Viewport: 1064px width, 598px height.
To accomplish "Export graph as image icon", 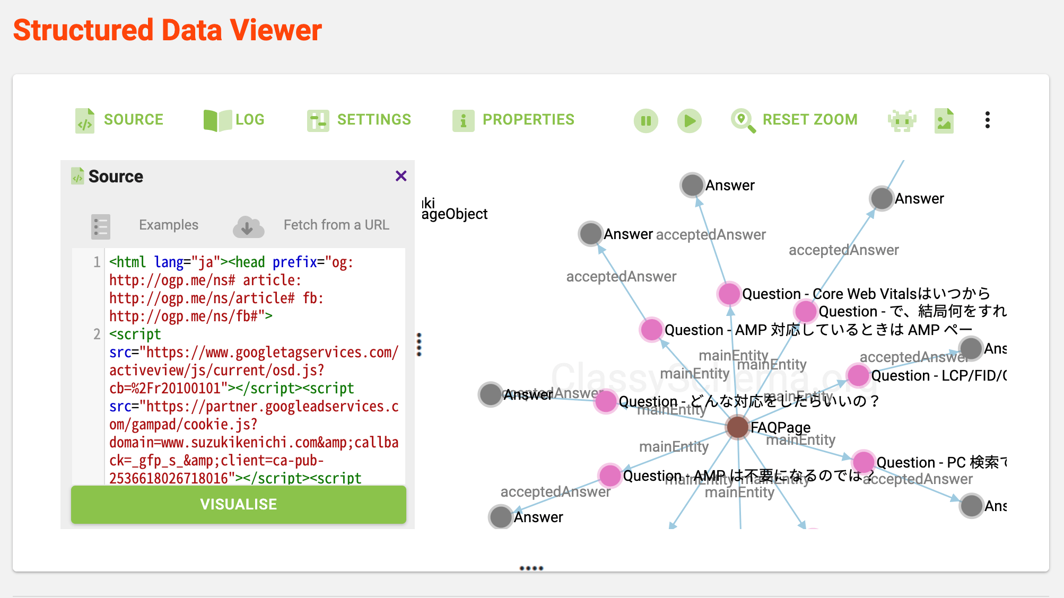I will (944, 121).
